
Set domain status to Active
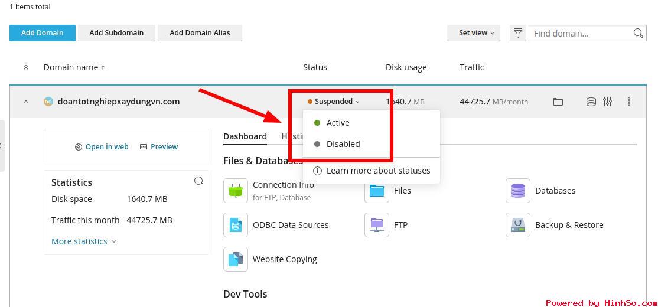tap(337, 123)
